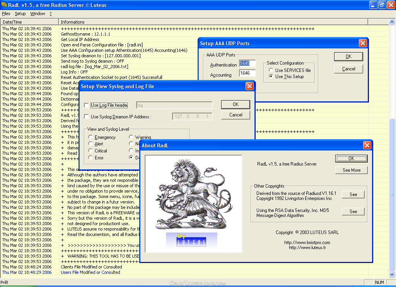Image resolution: width=396 pixels, height=287 pixels.
Task: Click the Authentication port field
Action: [247, 63]
